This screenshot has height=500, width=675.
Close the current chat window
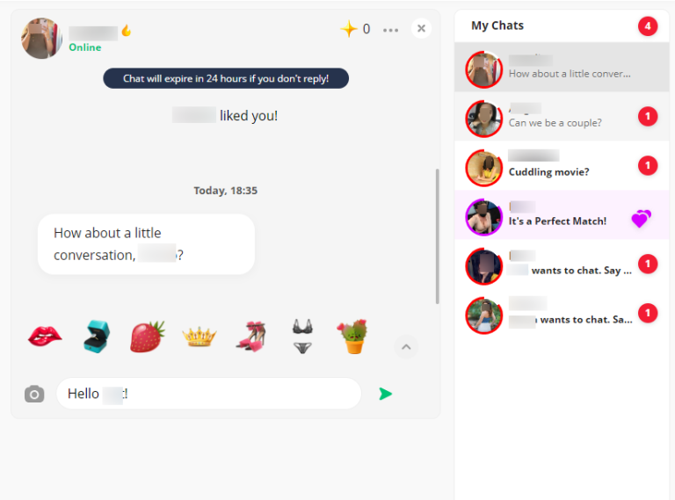(x=422, y=28)
